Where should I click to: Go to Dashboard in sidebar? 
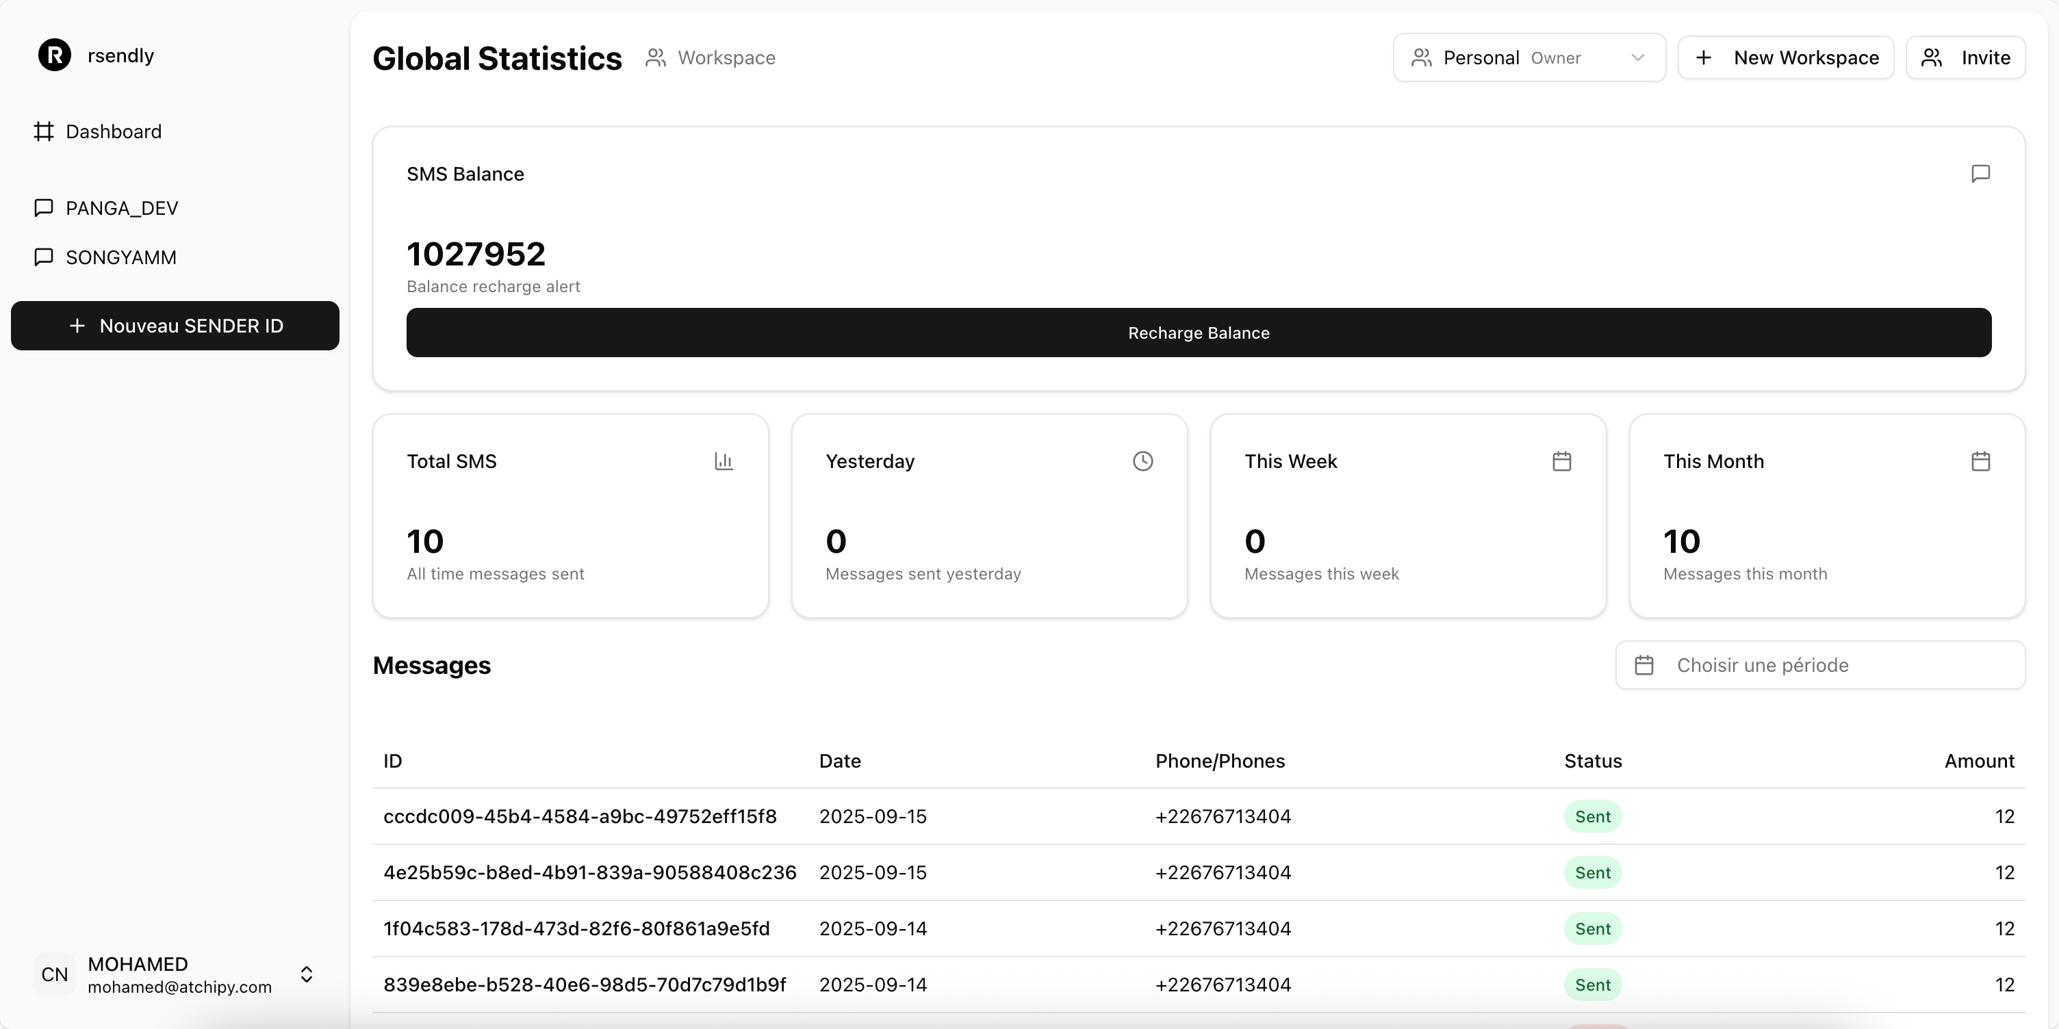[x=113, y=131]
